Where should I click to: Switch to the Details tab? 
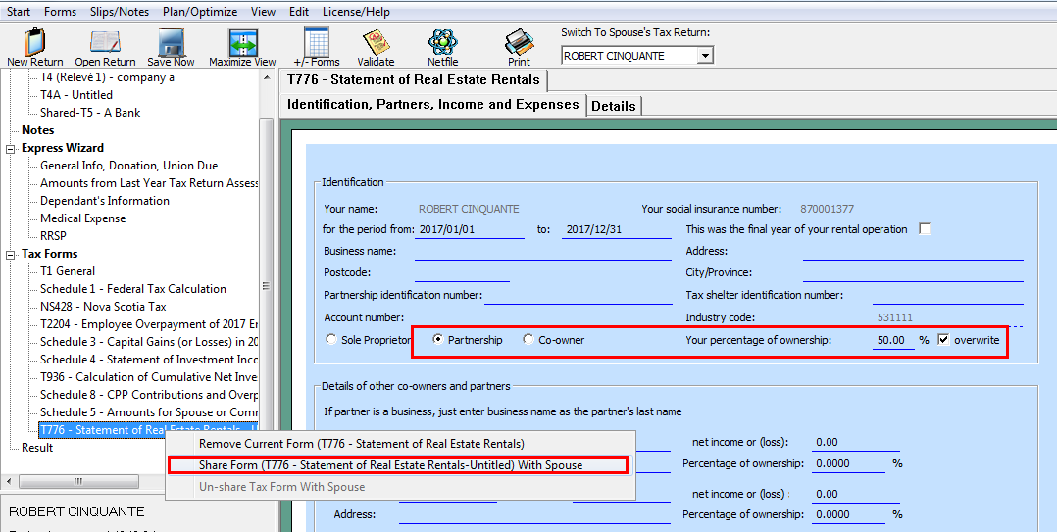[x=614, y=106]
